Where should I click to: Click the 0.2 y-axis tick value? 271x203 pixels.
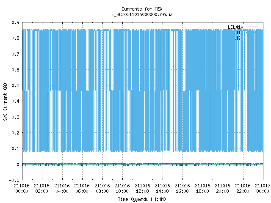pyautogui.click(x=15, y=133)
